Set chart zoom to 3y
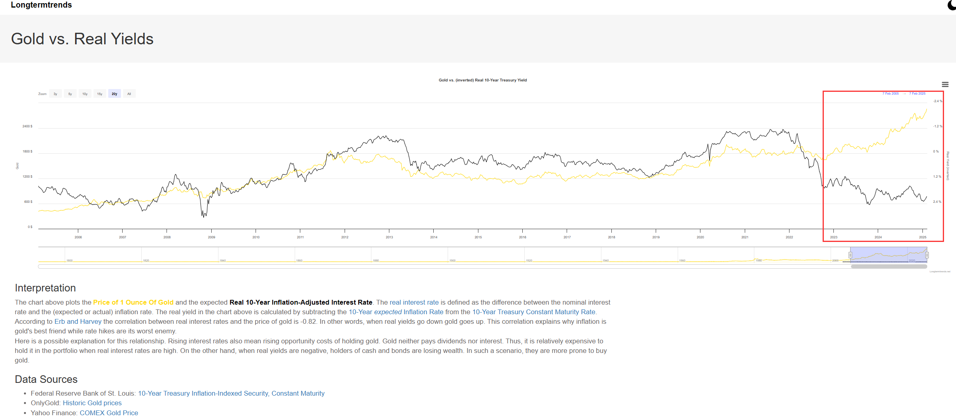 pos(56,94)
